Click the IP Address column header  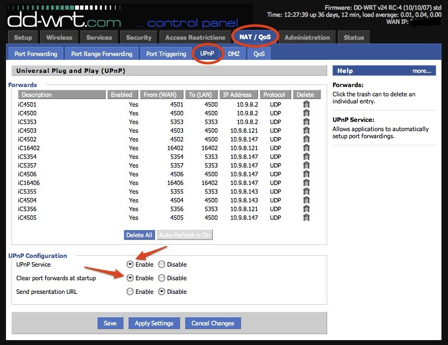click(x=238, y=95)
